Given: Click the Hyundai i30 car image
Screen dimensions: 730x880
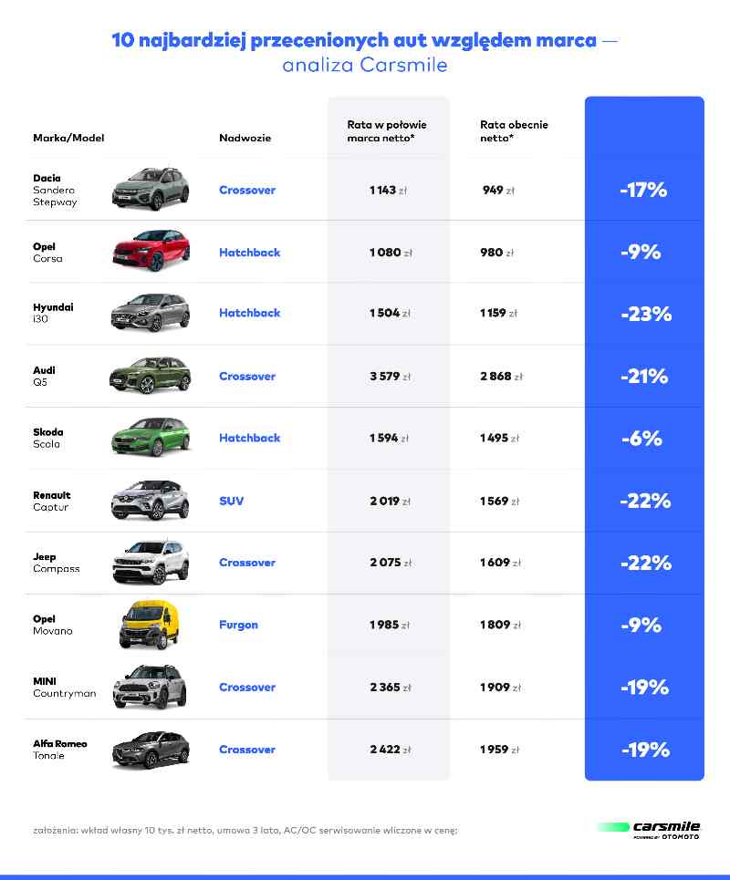Looking at the screenshot, I should [150, 312].
